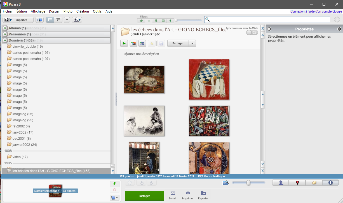This screenshot has height=203, width=343.
Task: Toggle the geotagged photos filter
Action: [x=170, y=21]
